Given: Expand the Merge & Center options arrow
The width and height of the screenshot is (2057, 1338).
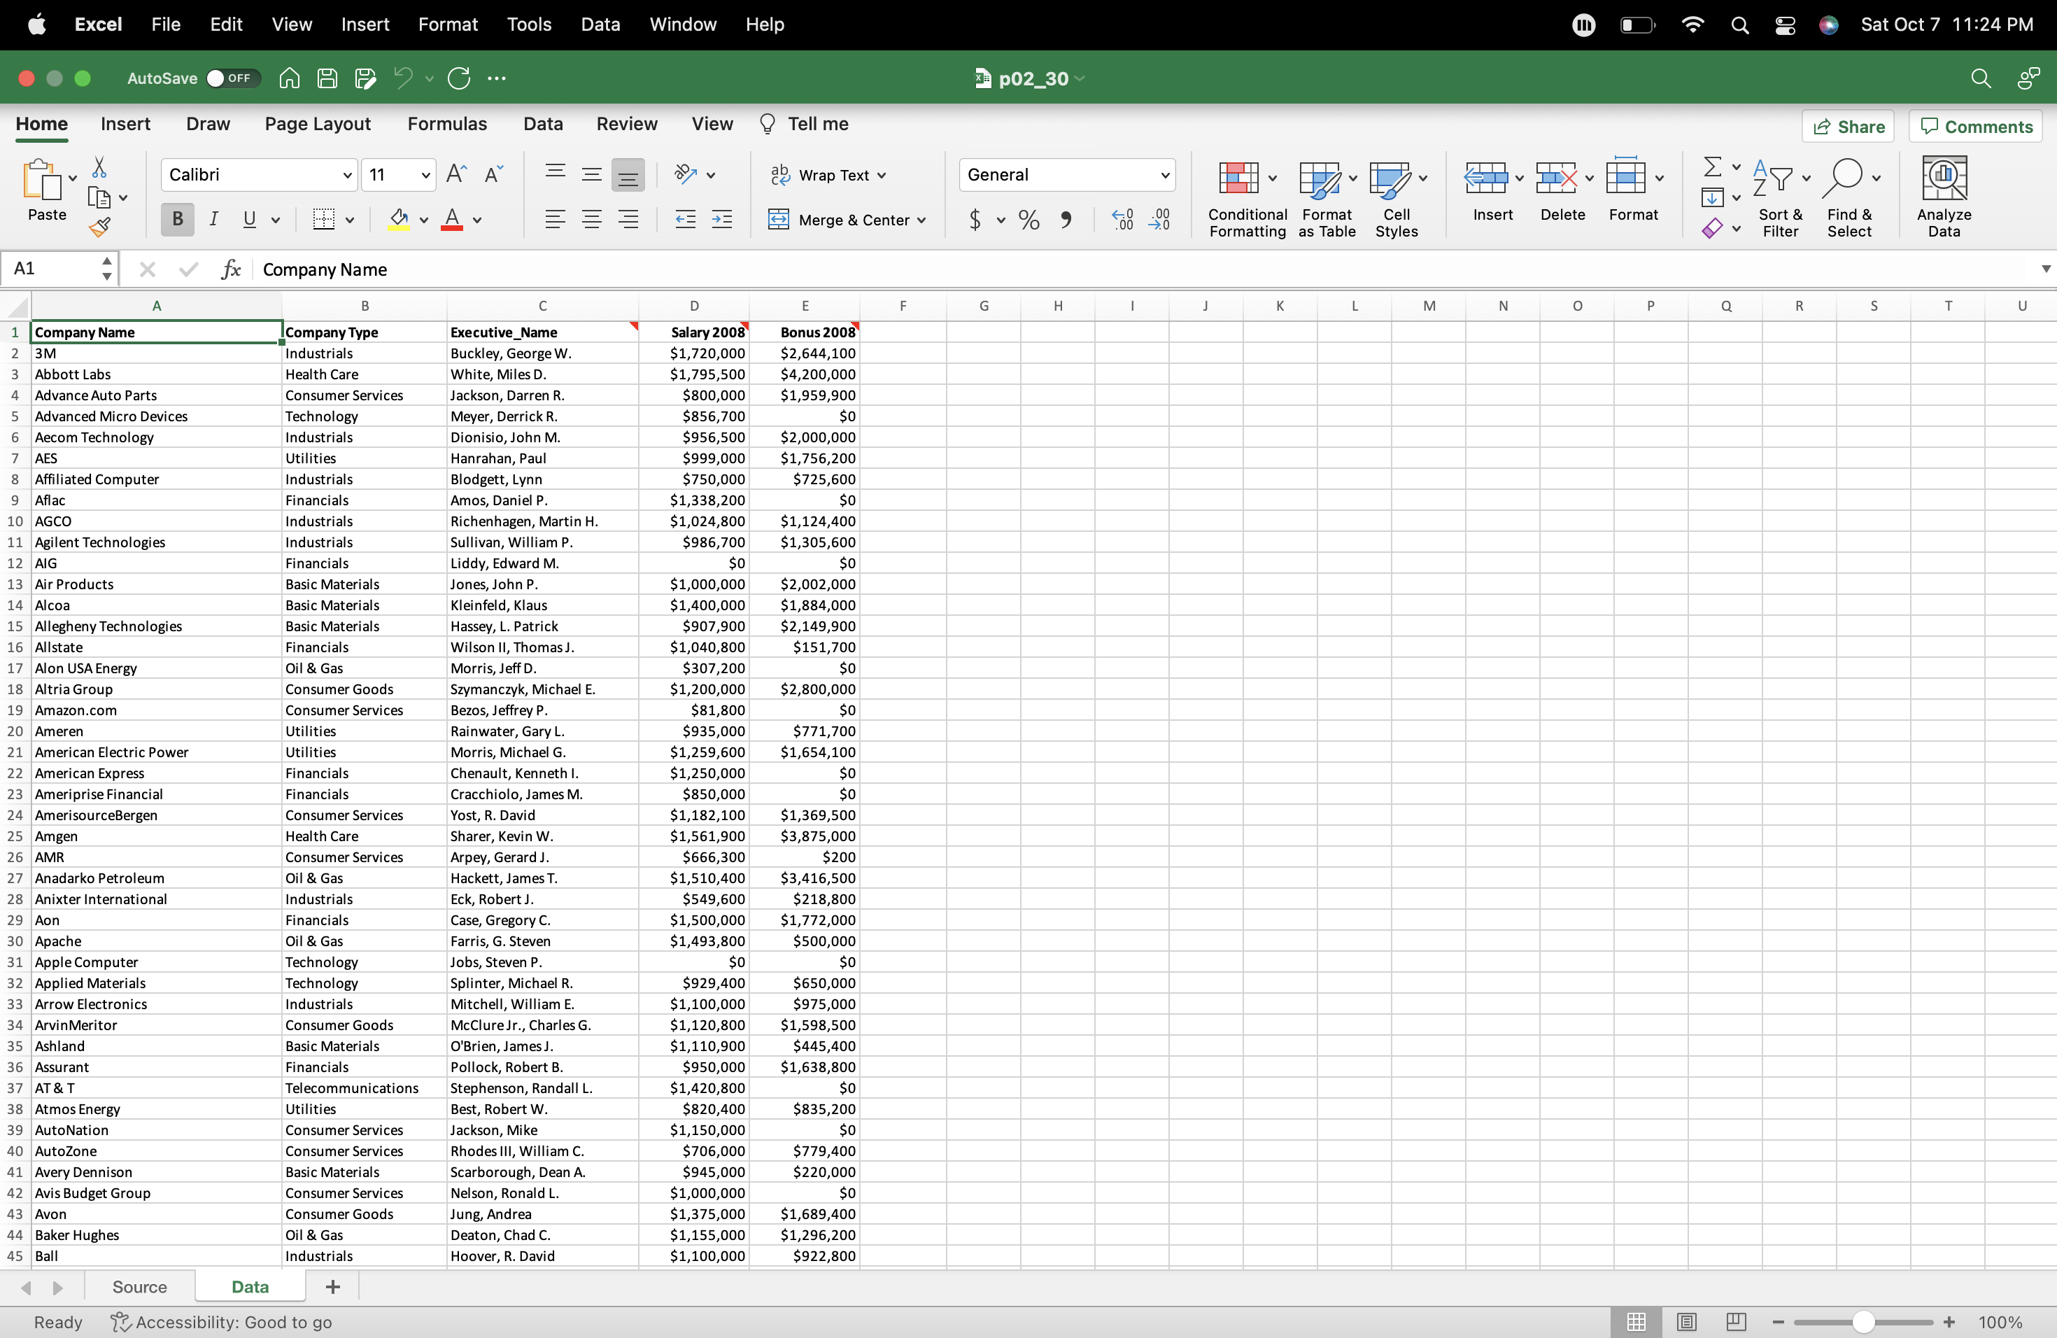Looking at the screenshot, I should coord(922,220).
